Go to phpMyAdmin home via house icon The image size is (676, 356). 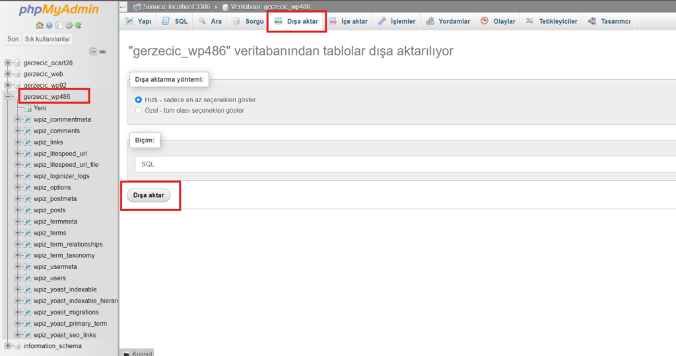(40, 26)
